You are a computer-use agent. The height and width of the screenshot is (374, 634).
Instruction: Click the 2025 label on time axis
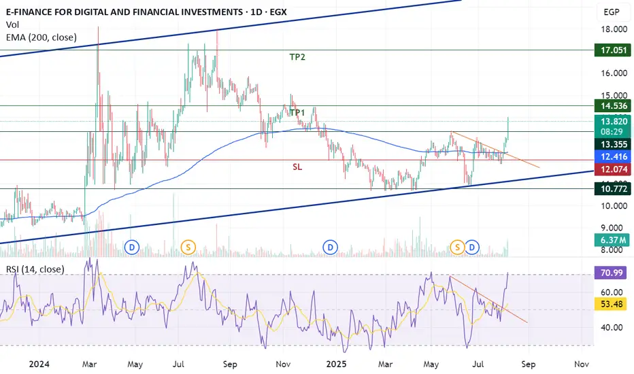coord(337,364)
